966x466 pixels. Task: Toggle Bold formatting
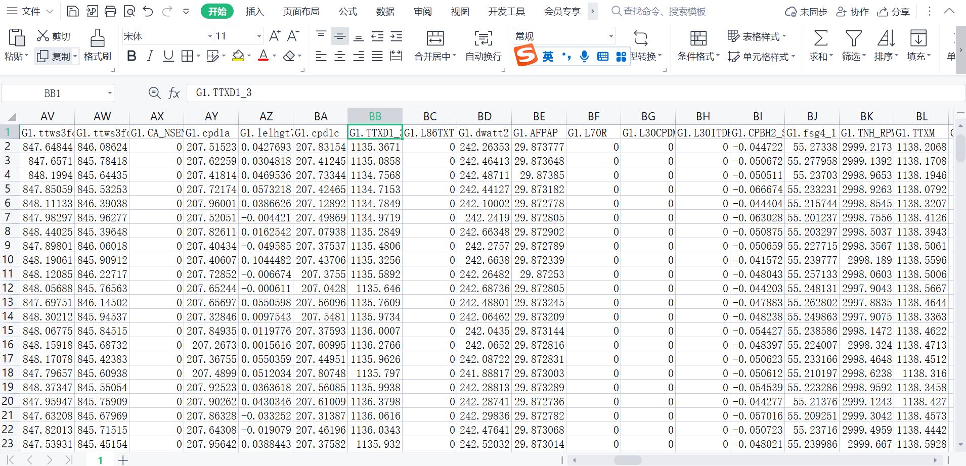(x=131, y=56)
